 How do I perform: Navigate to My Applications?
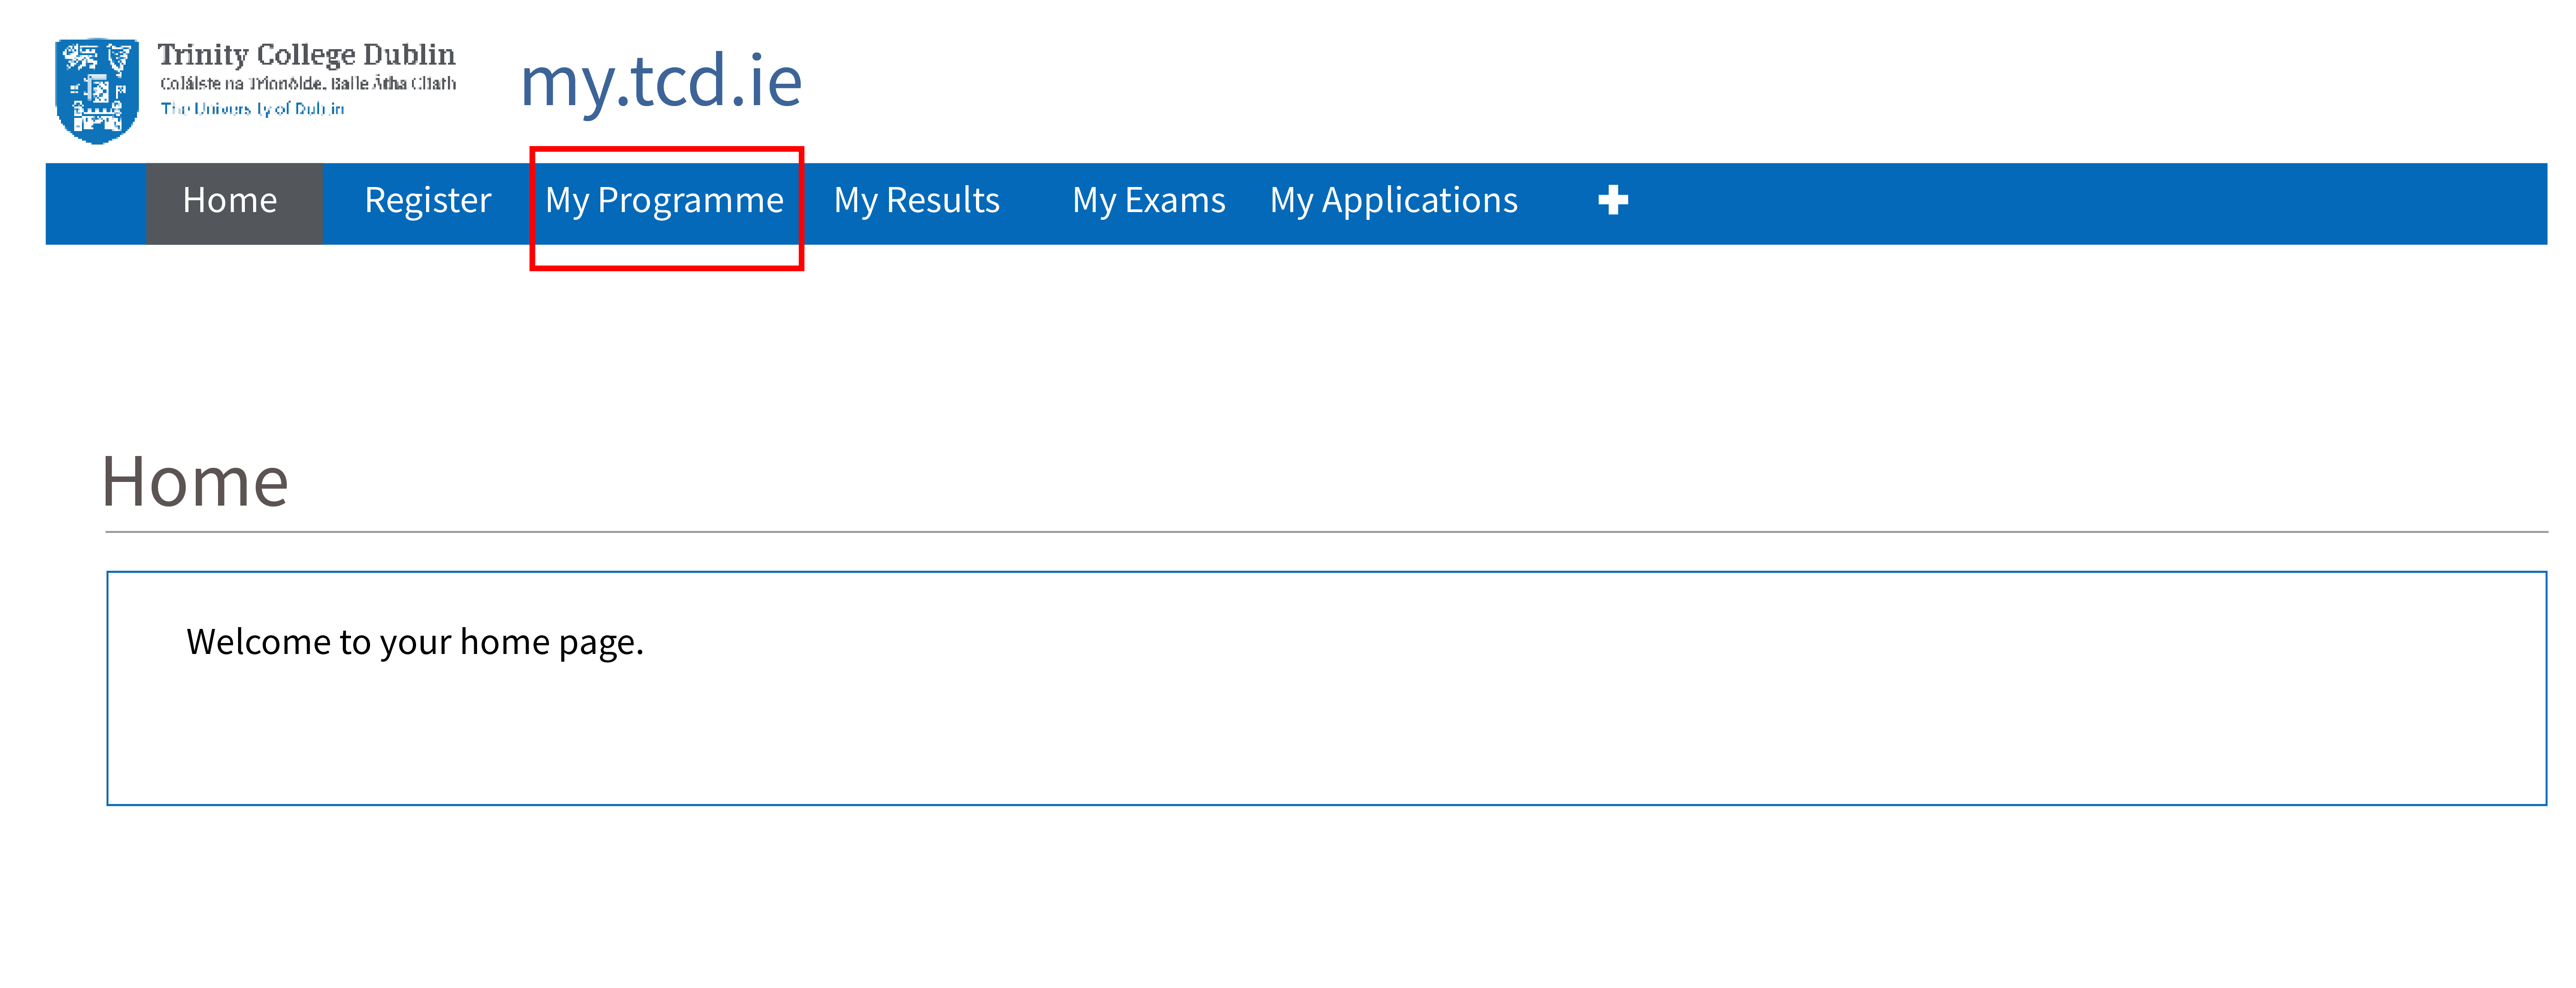click(1393, 201)
